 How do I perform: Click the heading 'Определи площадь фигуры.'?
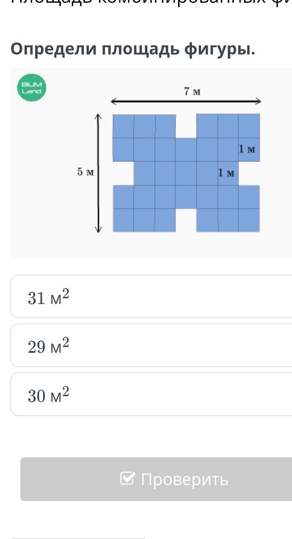coord(133,49)
